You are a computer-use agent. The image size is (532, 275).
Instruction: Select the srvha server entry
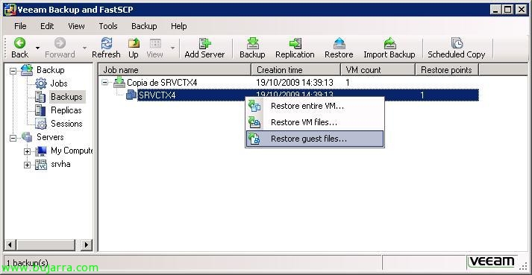pos(60,164)
